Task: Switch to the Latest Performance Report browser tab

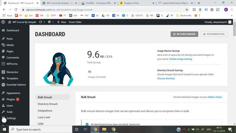Action: click(176, 3)
